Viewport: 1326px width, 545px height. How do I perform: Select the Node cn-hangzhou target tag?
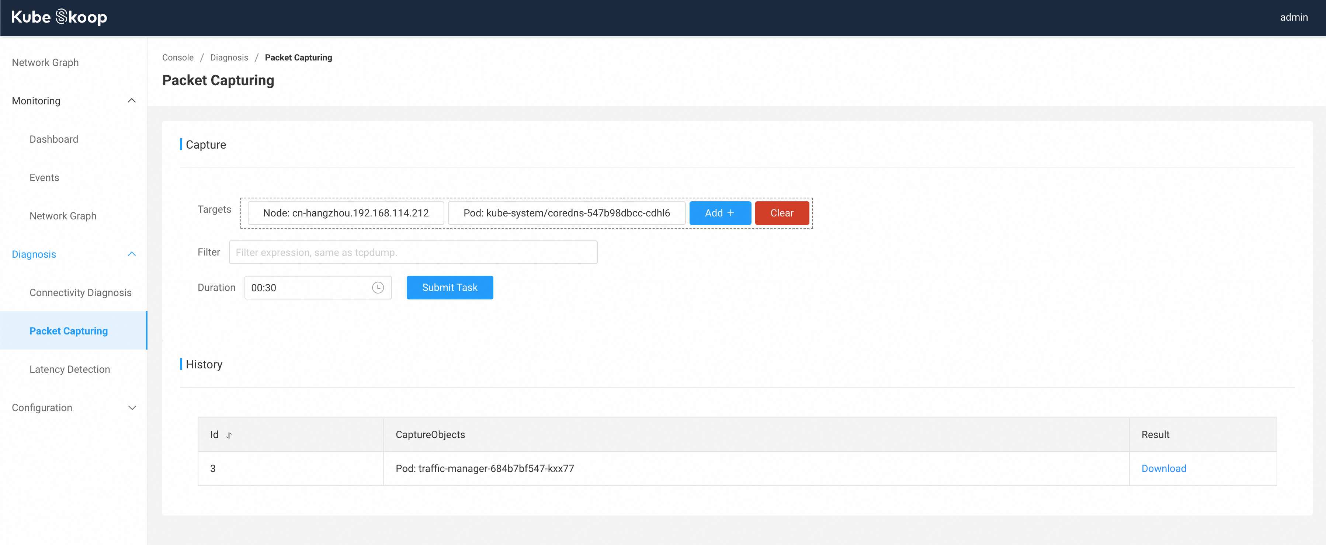point(346,213)
